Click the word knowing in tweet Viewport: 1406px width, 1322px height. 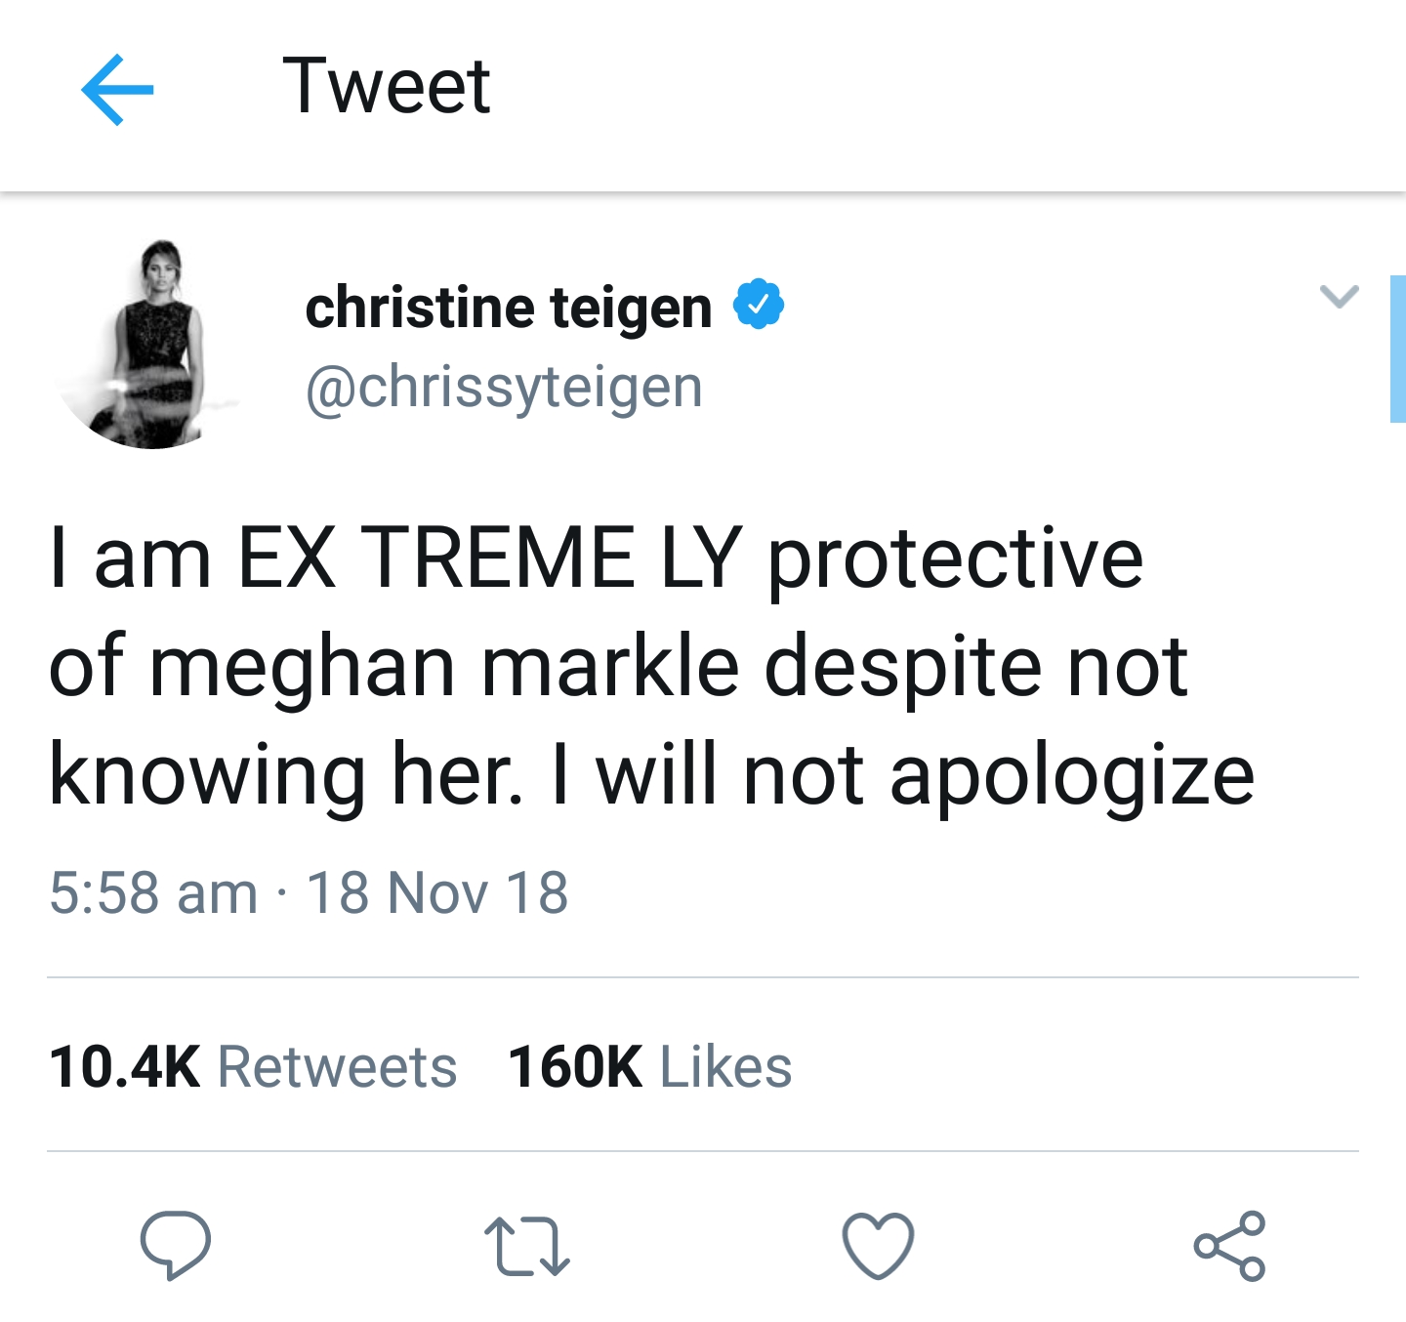[x=207, y=776]
